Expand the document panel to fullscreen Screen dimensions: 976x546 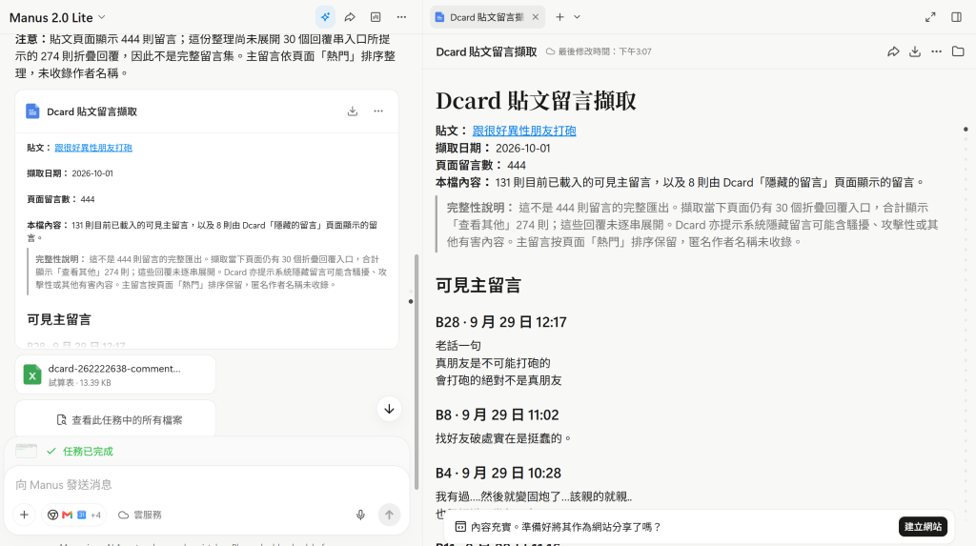coord(930,17)
